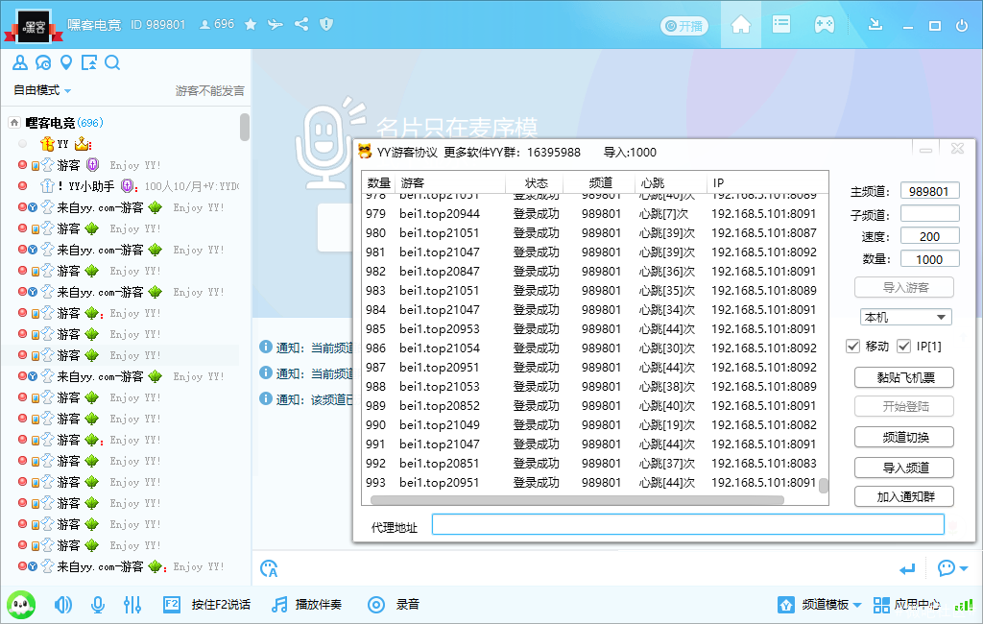Click the green YY mascot icon at bottom left
Screen dimensions: 983x624
click(x=21, y=605)
